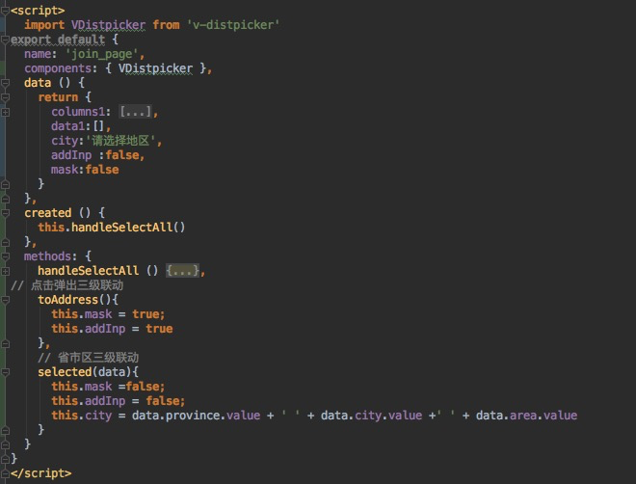Click the 'city' key in data return
The height and width of the screenshot is (484, 636).
pos(65,141)
